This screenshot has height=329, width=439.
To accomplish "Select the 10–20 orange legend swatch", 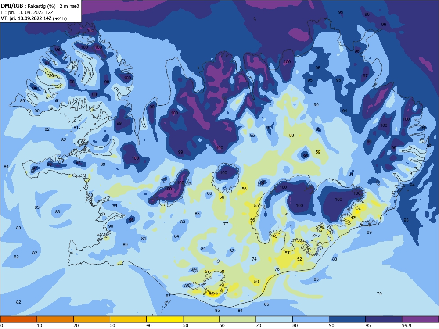I will [x=55, y=319].
